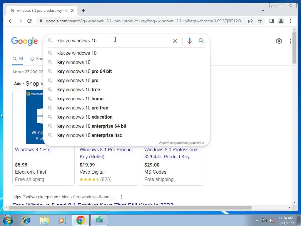This screenshot has width=301, height=226.
Task: Select suggestion 'key windows 10 free'
Action: [x=127, y=89]
